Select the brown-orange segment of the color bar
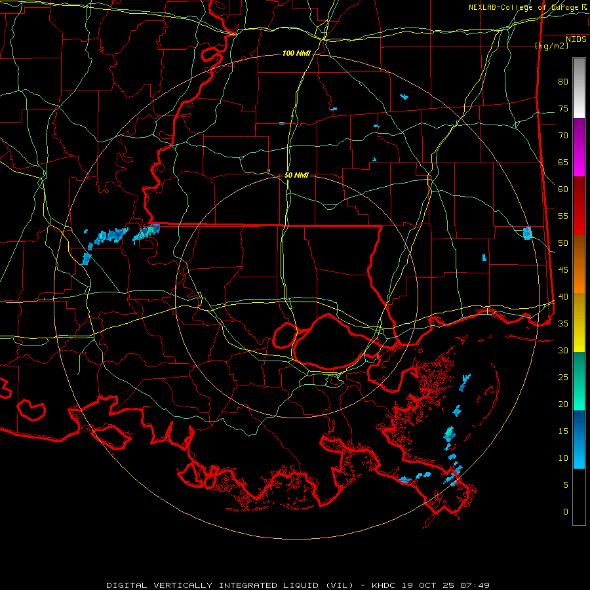590x590 pixels. click(x=579, y=264)
